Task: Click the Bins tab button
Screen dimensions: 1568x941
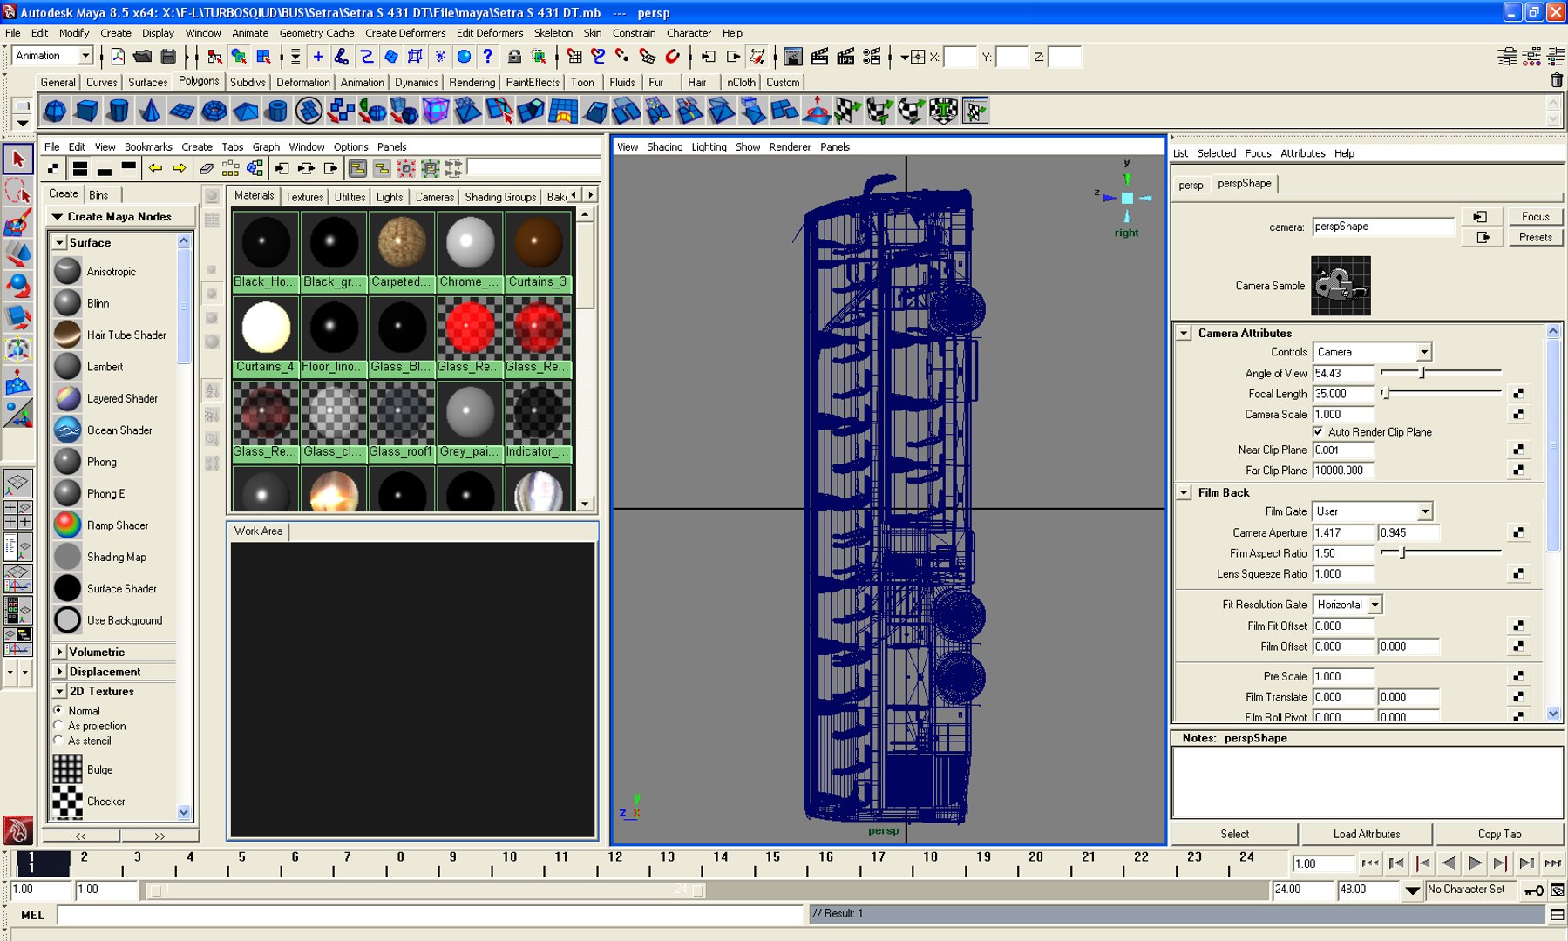Action: (98, 194)
